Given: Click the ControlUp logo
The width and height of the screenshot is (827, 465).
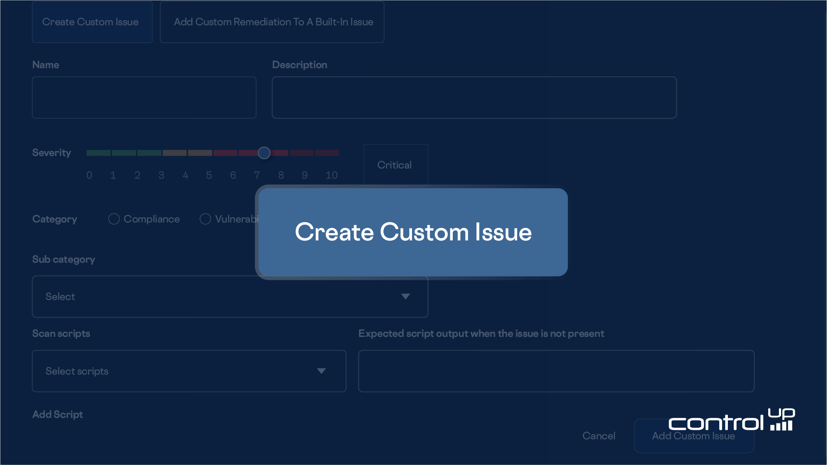Looking at the screenshot, I should 731,420.
